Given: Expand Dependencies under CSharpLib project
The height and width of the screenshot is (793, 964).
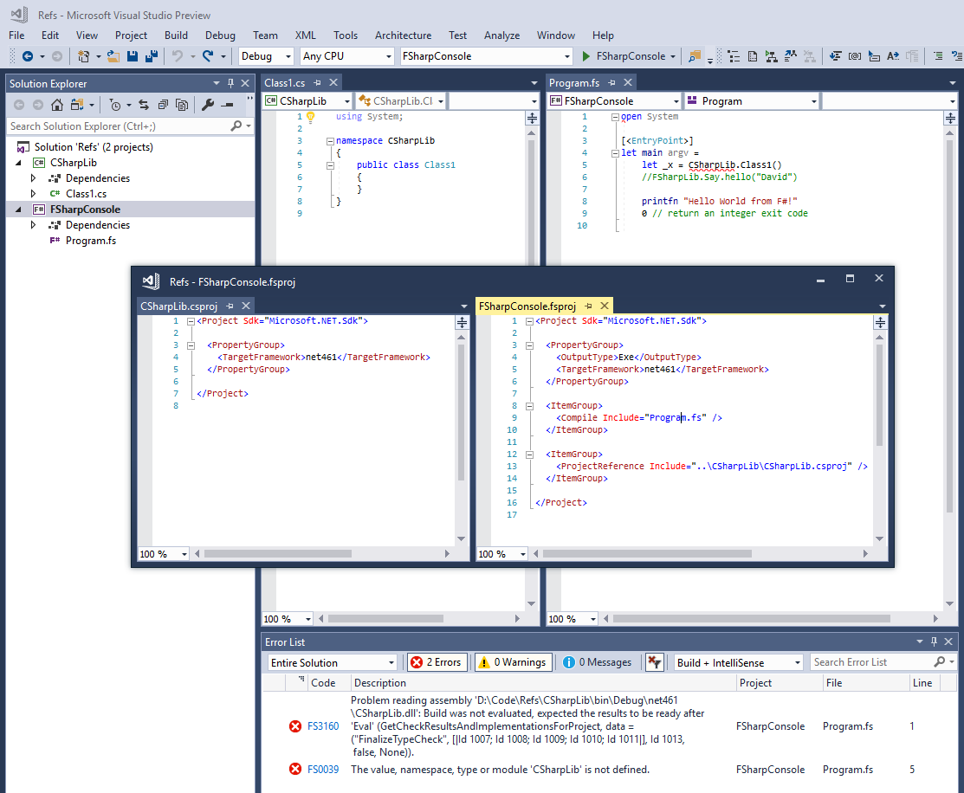Looking at the screenshot, I should pyautogui.click(x=34, y=178).
